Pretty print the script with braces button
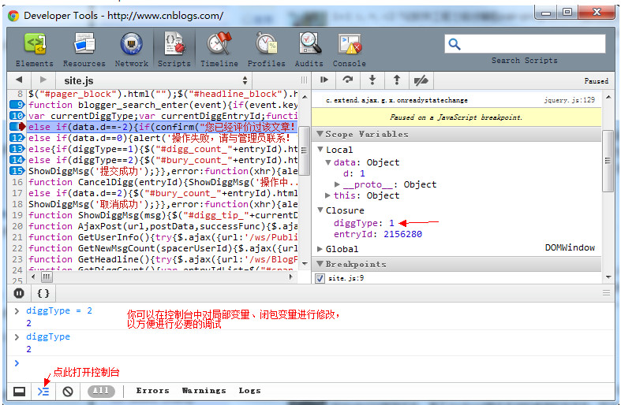 click(x=43, y=293)
